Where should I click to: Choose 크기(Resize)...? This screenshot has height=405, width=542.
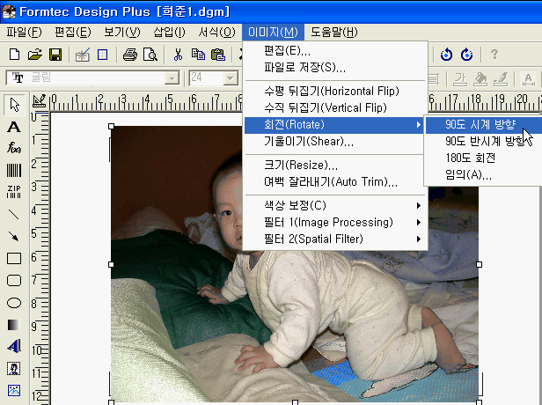coord(334,165)
